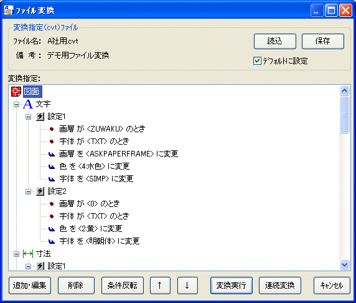356x303 pixels.
Task: Click the 追加・編集 button
Action: point(30,286)
